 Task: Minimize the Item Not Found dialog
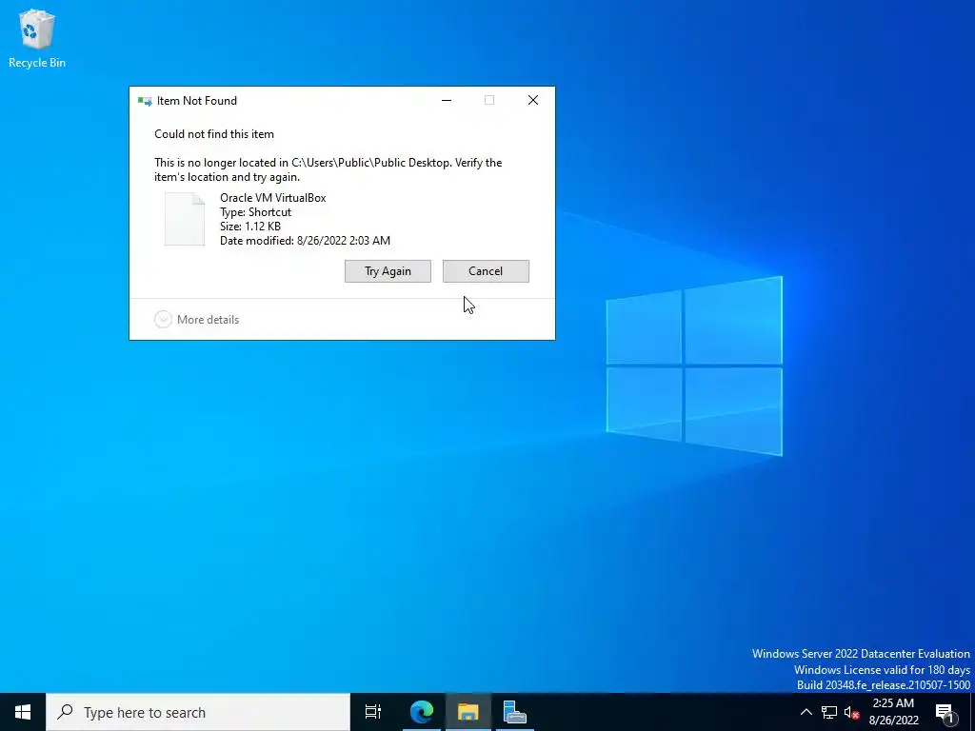[447, 100]
